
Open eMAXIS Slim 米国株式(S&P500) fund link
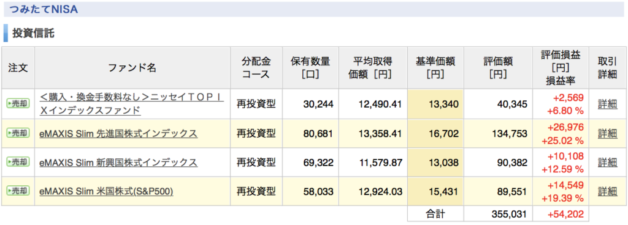coord(106,191)
